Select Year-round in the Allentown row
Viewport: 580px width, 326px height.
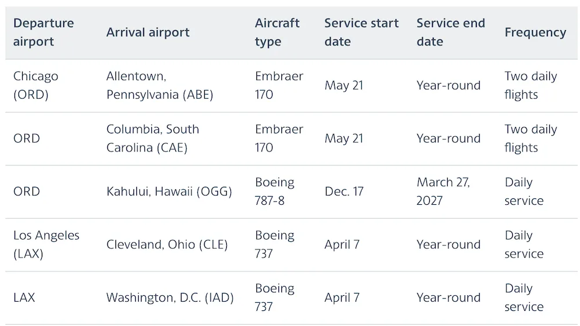point(448,85)
